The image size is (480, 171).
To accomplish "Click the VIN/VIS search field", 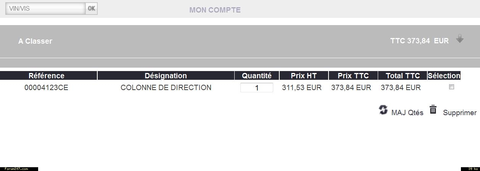I will point(45,8).
